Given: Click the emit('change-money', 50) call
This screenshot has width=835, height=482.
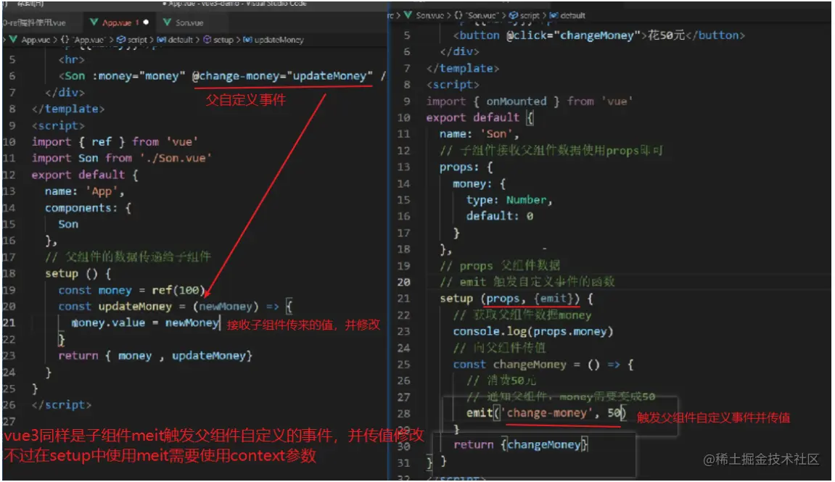Looking at the screenshot, I should [546, 413].
